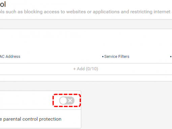The height and width of the screenshot is (129, 172).
Task: Click the gray section bar below the description
Action: [86, 24]
